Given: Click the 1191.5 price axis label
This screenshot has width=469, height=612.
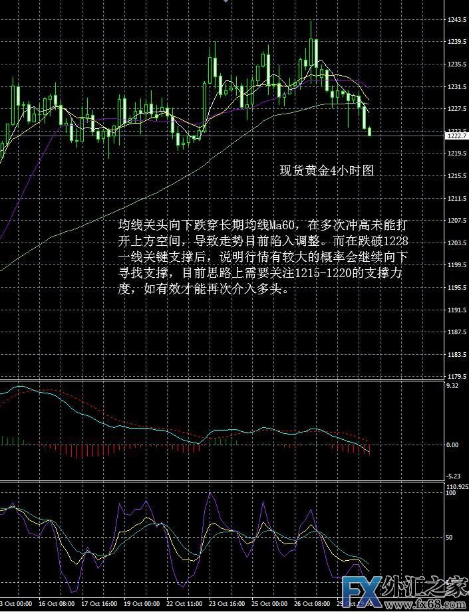Looking at the screenshot, I should 457,310.
